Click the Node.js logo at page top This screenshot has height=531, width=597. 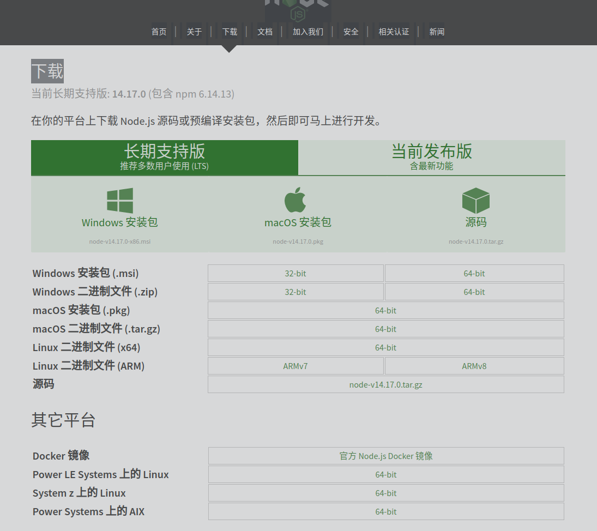(298, 8)
